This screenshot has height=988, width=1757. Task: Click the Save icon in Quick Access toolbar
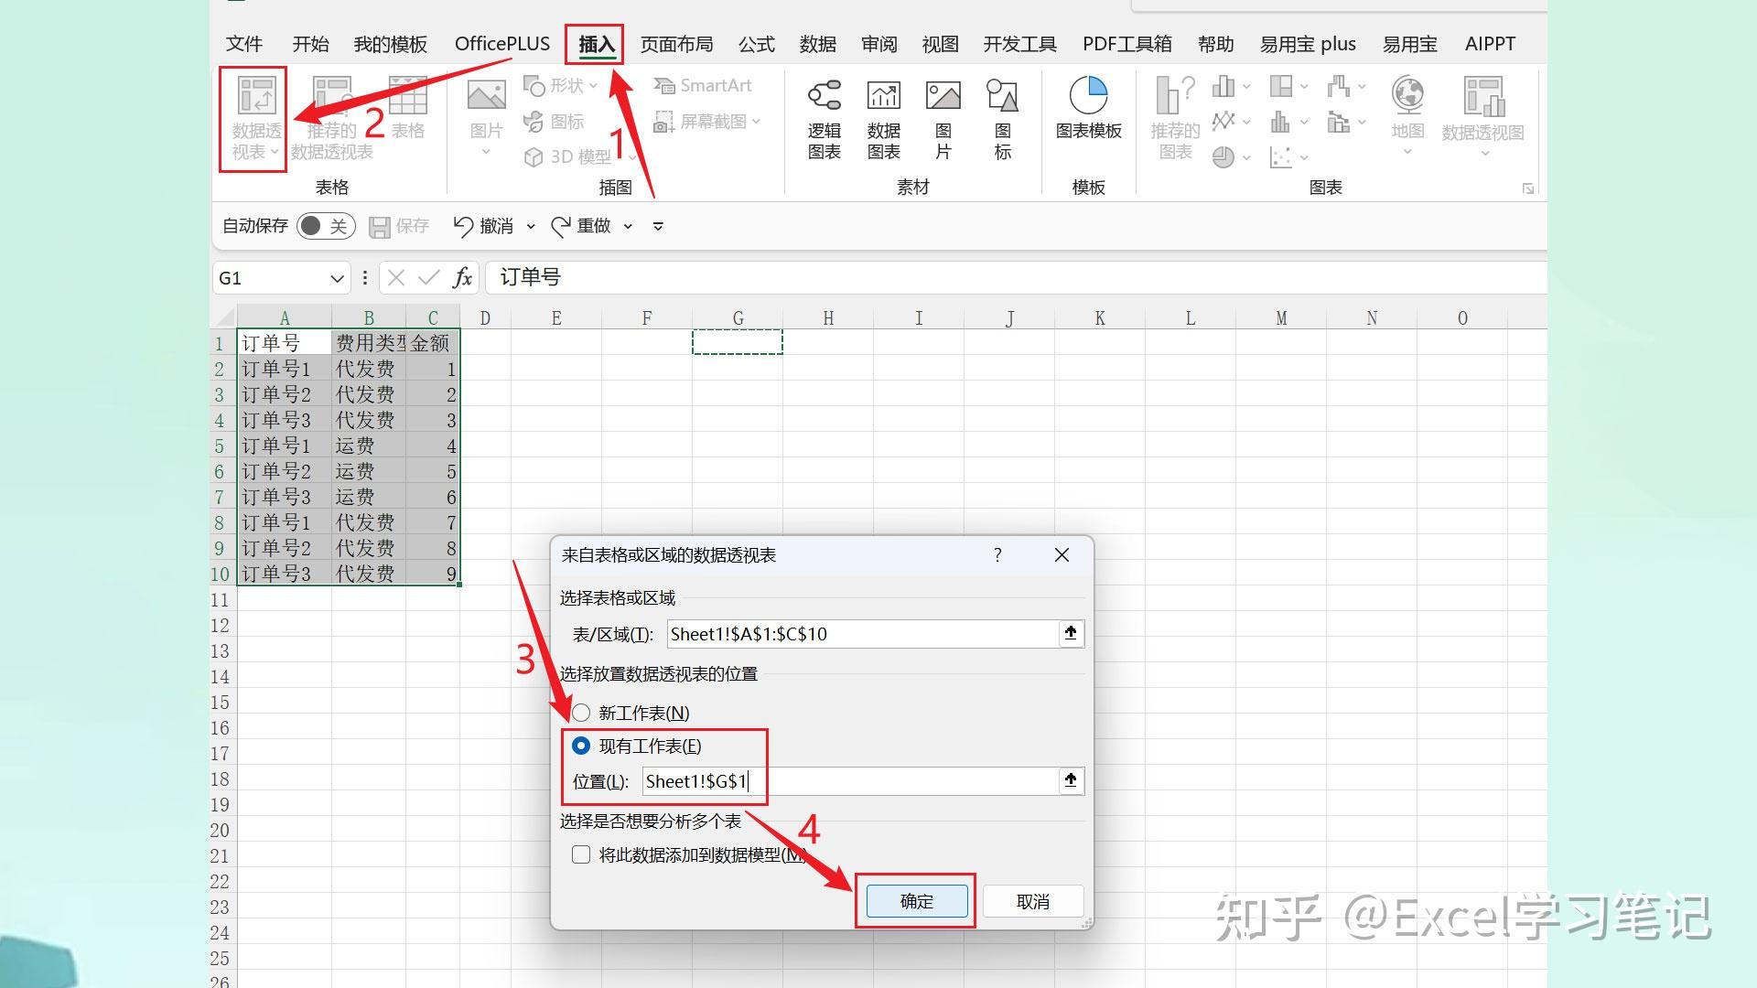379,225
